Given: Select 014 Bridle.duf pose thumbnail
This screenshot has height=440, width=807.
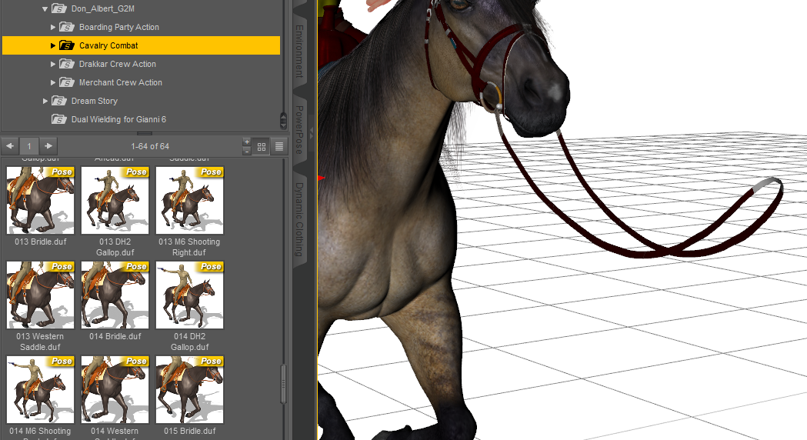Looking at the screenshot, I should (115, 295).
